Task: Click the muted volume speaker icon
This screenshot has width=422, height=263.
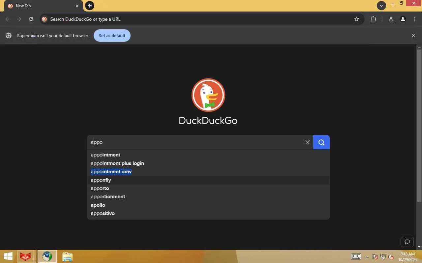Action: pyautogui.click(x=391, y=257)
